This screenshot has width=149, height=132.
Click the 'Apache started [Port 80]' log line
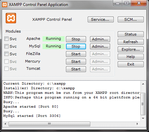pyautogui.click(x=31, y=107)
